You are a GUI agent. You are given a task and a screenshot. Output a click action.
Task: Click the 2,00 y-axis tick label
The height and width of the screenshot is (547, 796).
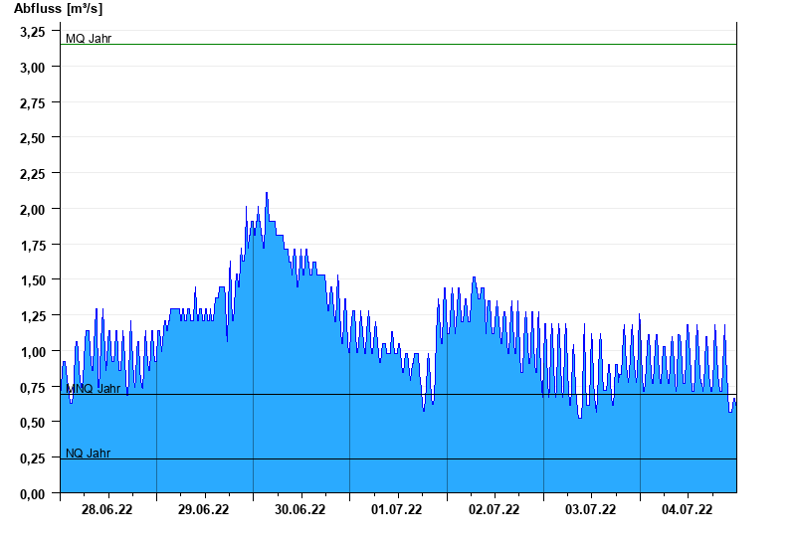(33, 210)
